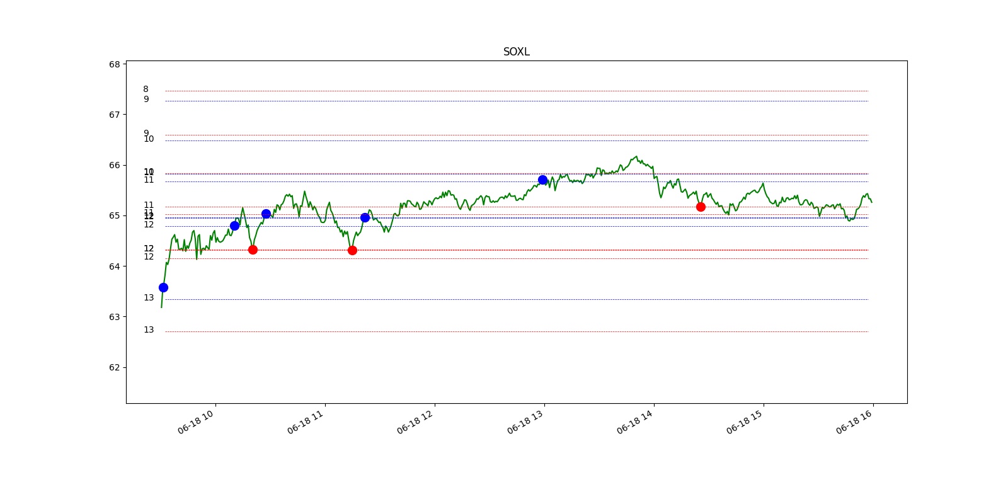Click the y-axis label 64
Image resolution: width=1008 pixels, height=504 pixels.
click(x=114, y=266)
